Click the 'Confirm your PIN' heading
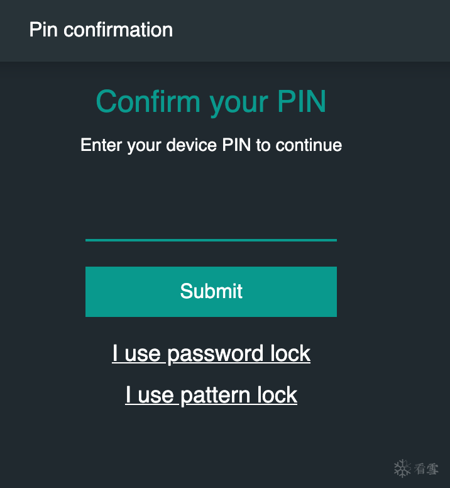 [211, 101]
